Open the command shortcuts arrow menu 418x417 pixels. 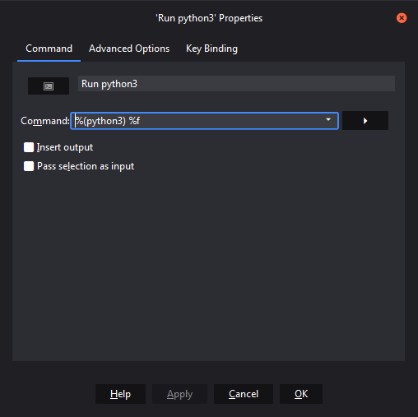(365, 121)
